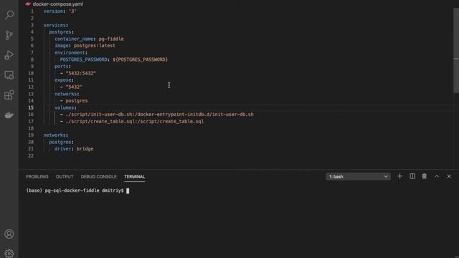
Task: Close the terminal panel
Action: 449,176
